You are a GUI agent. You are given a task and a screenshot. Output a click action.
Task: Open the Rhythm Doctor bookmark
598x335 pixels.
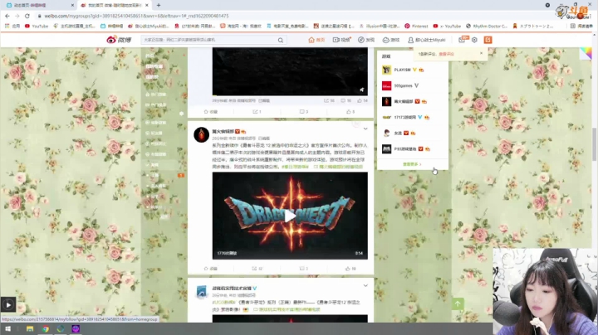click(x=487, y=27)
